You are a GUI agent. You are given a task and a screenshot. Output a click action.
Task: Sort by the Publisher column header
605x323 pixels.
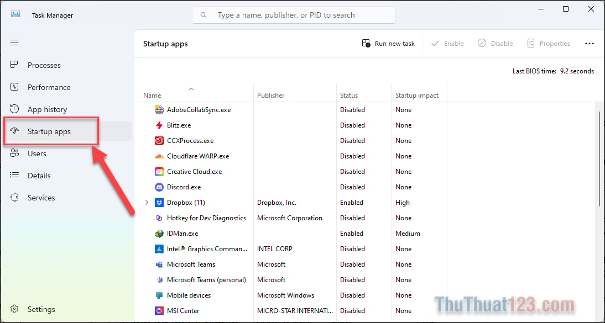(x=270, y=95)
